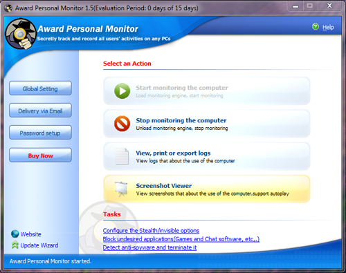Click 'Load monitoring engine, start monitoring' text
The width and height of the screenshot is (346, 273).
click(x=179, y=95)
